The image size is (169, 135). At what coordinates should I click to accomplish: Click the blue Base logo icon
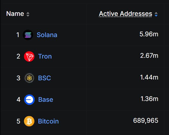(29, 99)
